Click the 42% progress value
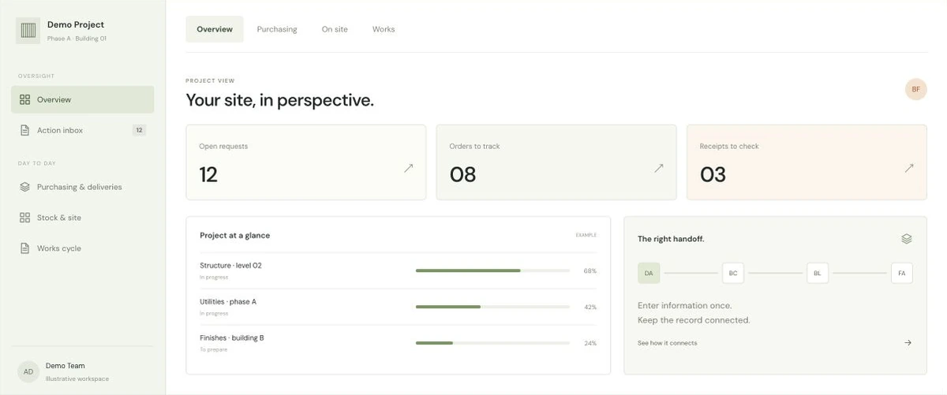This screenshot has width=947, height=395. coord(590,307)
